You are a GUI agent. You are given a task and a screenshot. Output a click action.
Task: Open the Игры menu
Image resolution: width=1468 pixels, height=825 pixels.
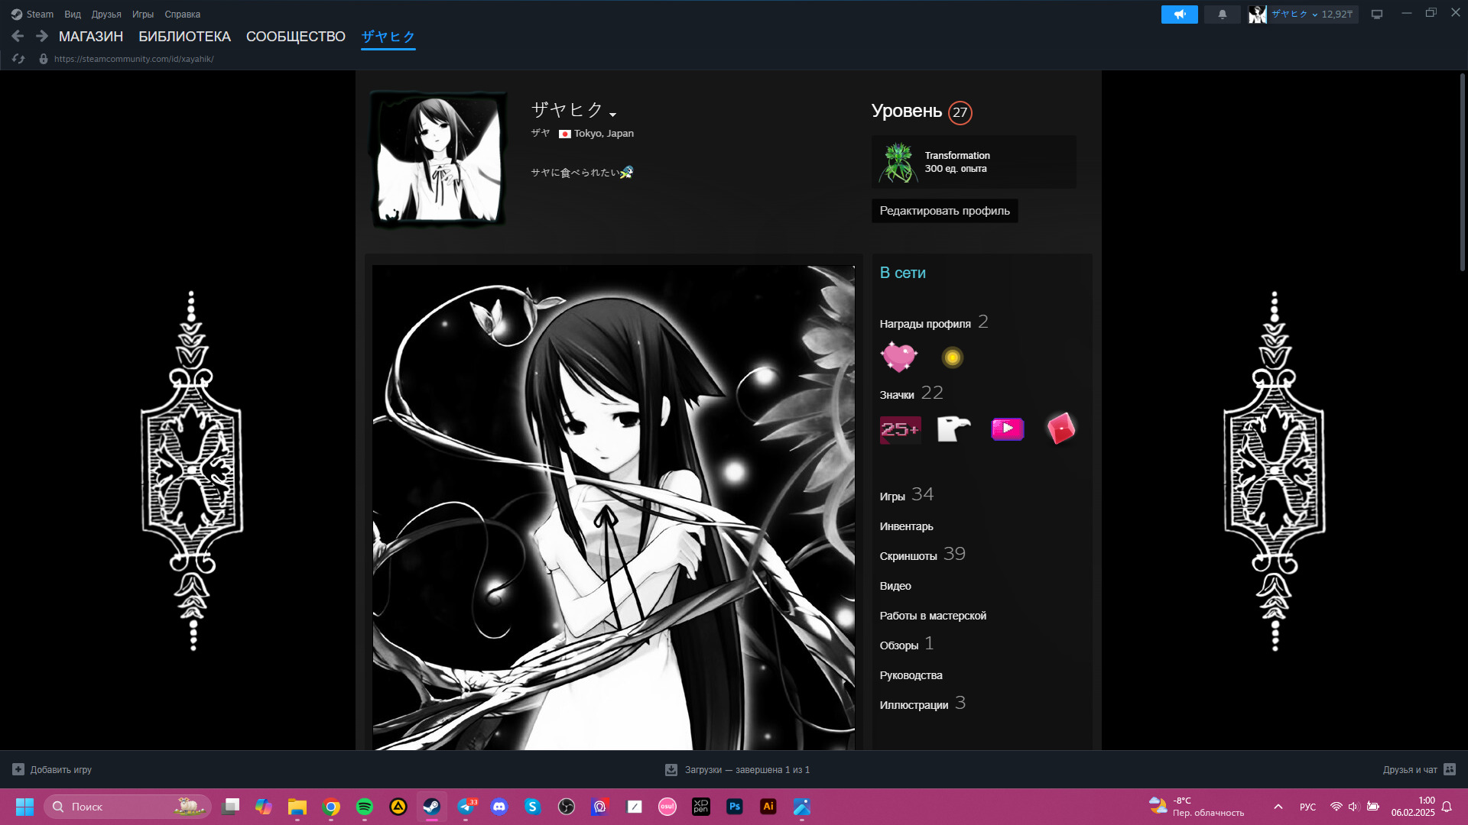coord(143,15)
